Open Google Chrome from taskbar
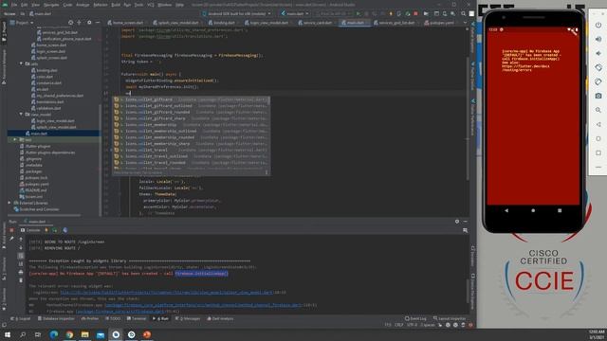Screen dimensions: 607x341 click(x=69, y=334)
